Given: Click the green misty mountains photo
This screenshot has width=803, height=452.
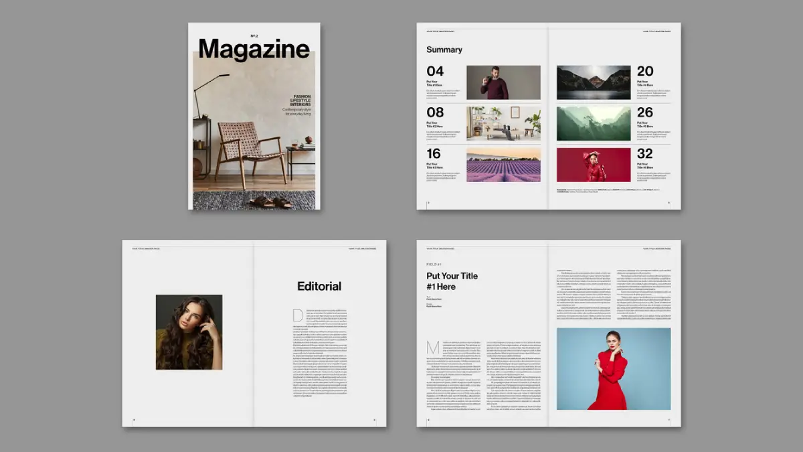Looking at the screenshot, I should pyautogui.click(x=594, y=123).
